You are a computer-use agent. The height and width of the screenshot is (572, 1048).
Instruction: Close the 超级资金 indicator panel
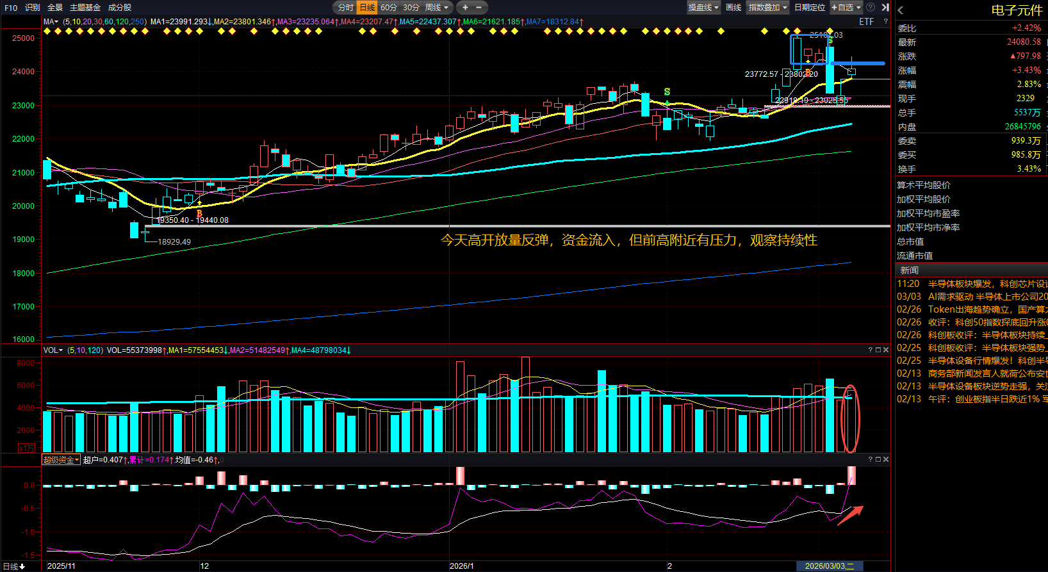886,459
